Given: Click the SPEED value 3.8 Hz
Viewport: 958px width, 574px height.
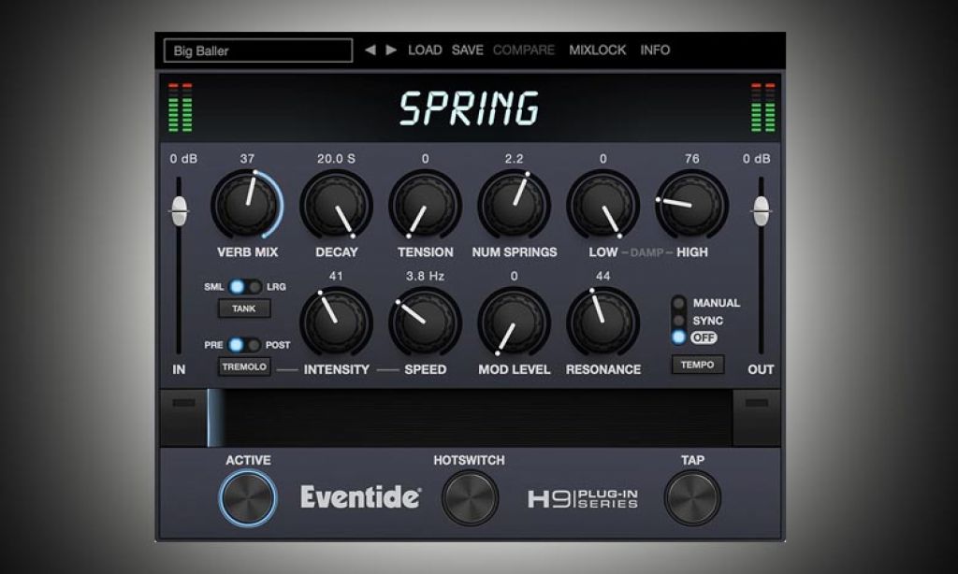Looking at the screenshot, I should click(426, 276).
